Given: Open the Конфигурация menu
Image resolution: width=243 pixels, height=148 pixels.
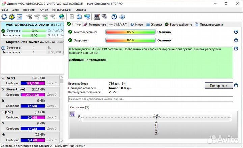Looking at the screenshot, I should tap(61, 10).
